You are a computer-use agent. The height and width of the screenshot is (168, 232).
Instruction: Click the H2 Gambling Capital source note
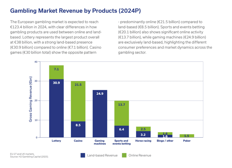pyautogui.click(x=29, y=157)
